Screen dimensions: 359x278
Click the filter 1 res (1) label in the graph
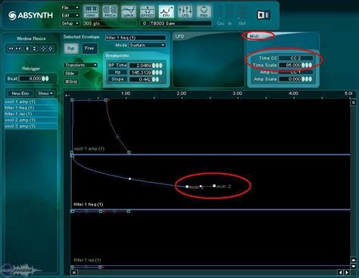[x=87, y=260]
